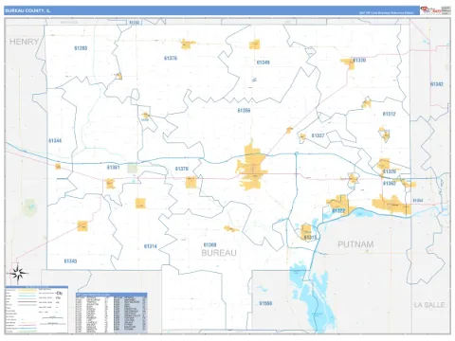The width and height of the screenshot is (455, 341).
Task: Click ZIP code label 61342
Action: coord(437,84)
